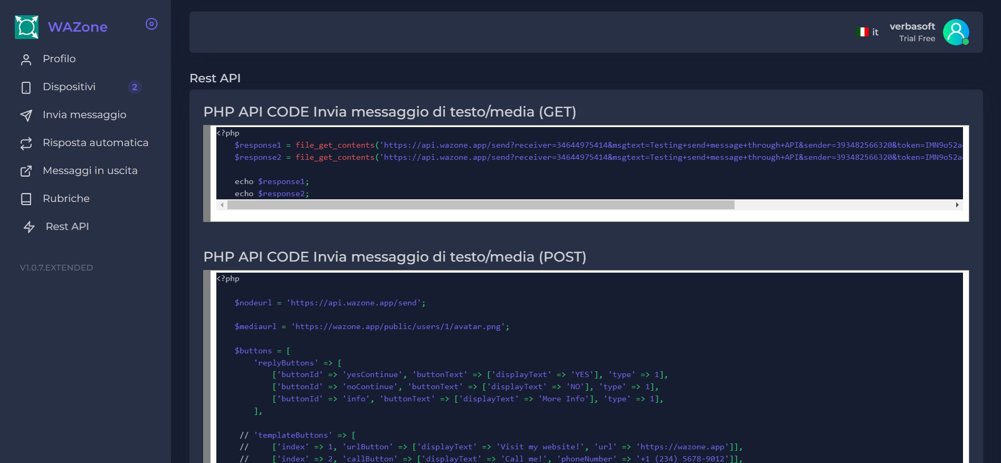
Task: Click the $nodeurl line in POST code
Action: [x=330, y=303]
